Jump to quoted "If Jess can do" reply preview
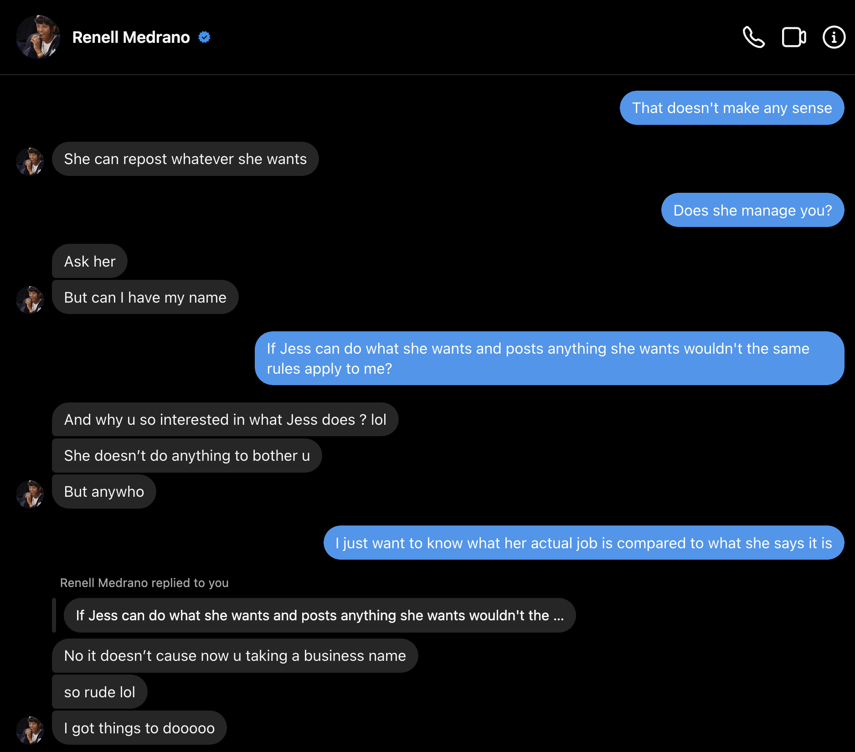This screenshot has height=752, width=855. pyautogui.click(x=319, y=615)
